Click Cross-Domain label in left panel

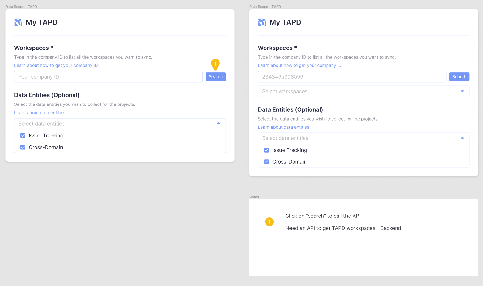click(x=46, y=147)
